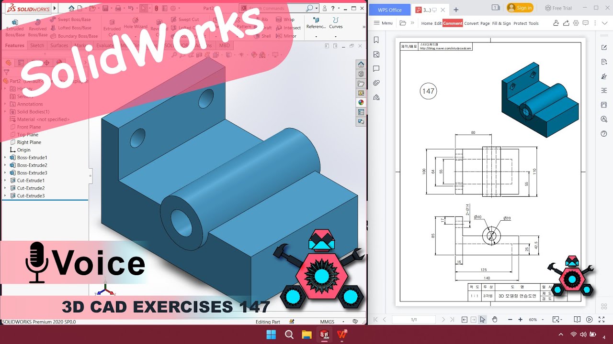The height and width of the screenshot is (344, 613).
Task: Zoom in with plus button in WPS
Action: coord(521,319)
